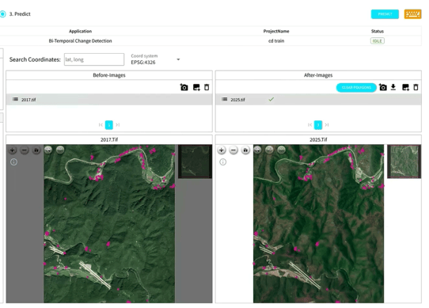Click the Before-Images panel header

(x=109, y=75)
